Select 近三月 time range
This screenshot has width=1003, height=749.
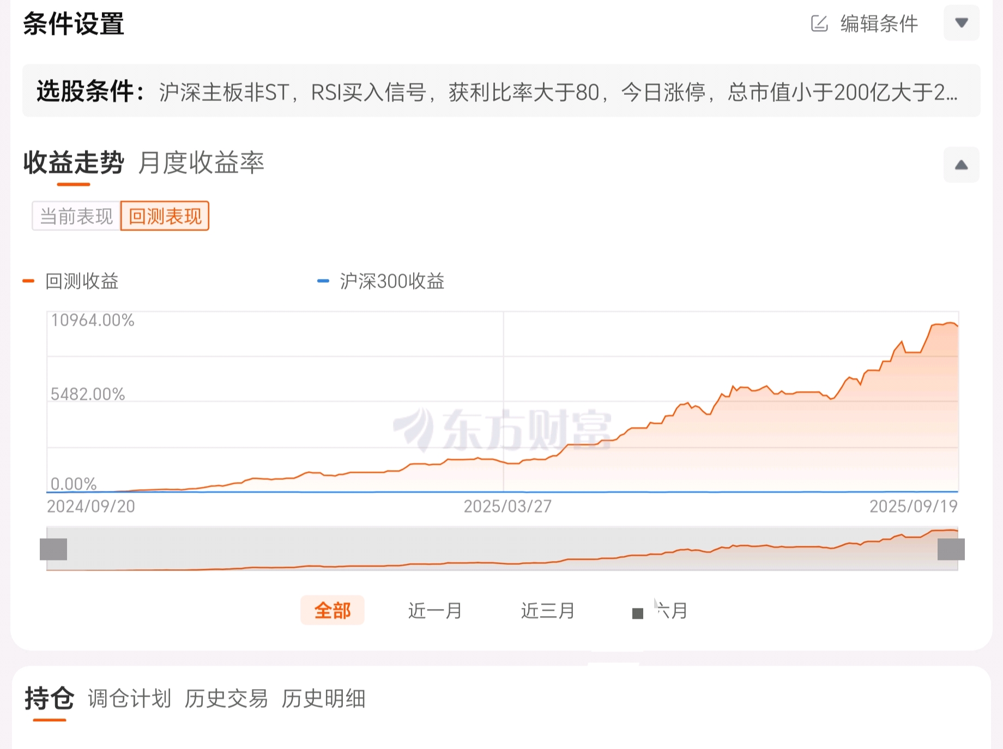[x=548, y=611]
